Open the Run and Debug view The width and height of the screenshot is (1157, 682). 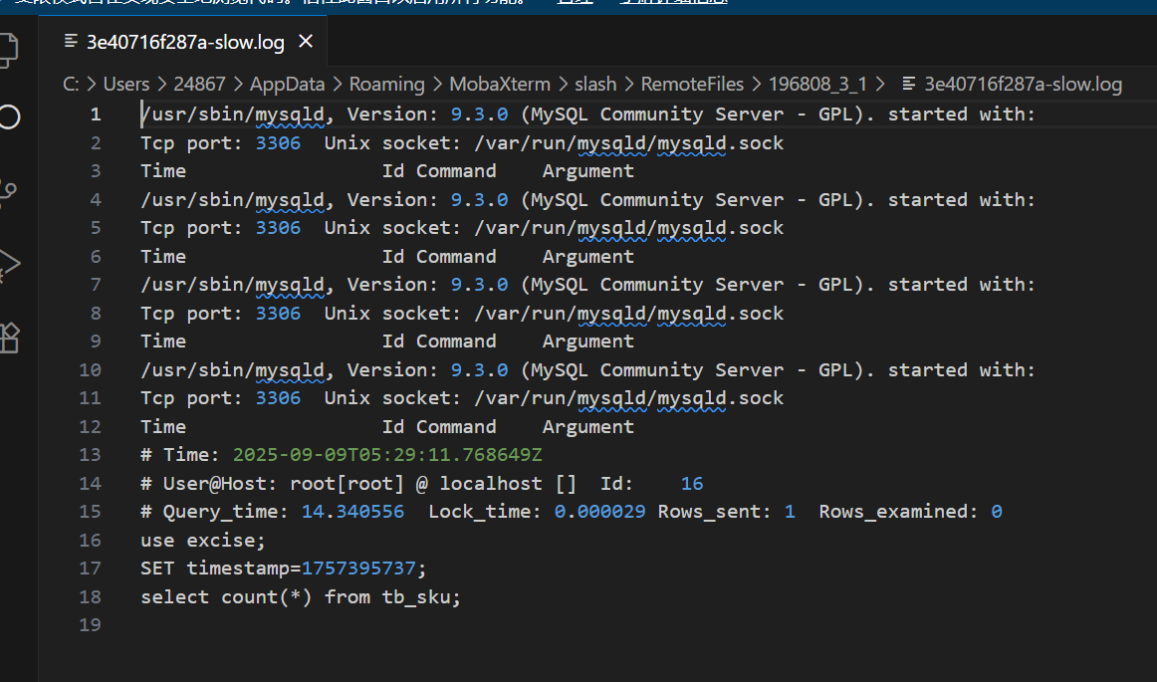tap(8, 264)
